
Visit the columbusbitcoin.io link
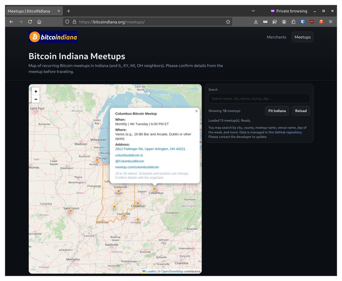click(129, 155)
